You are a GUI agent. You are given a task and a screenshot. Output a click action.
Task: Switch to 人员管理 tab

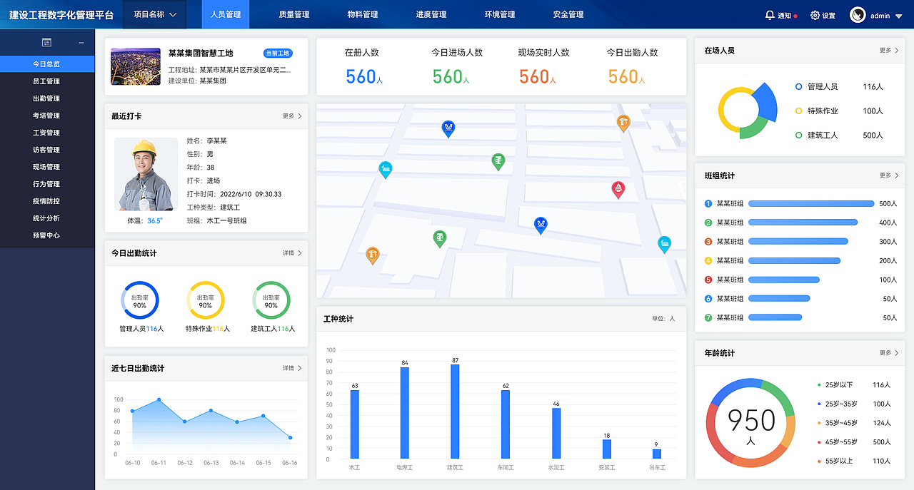tap(226, 14)
